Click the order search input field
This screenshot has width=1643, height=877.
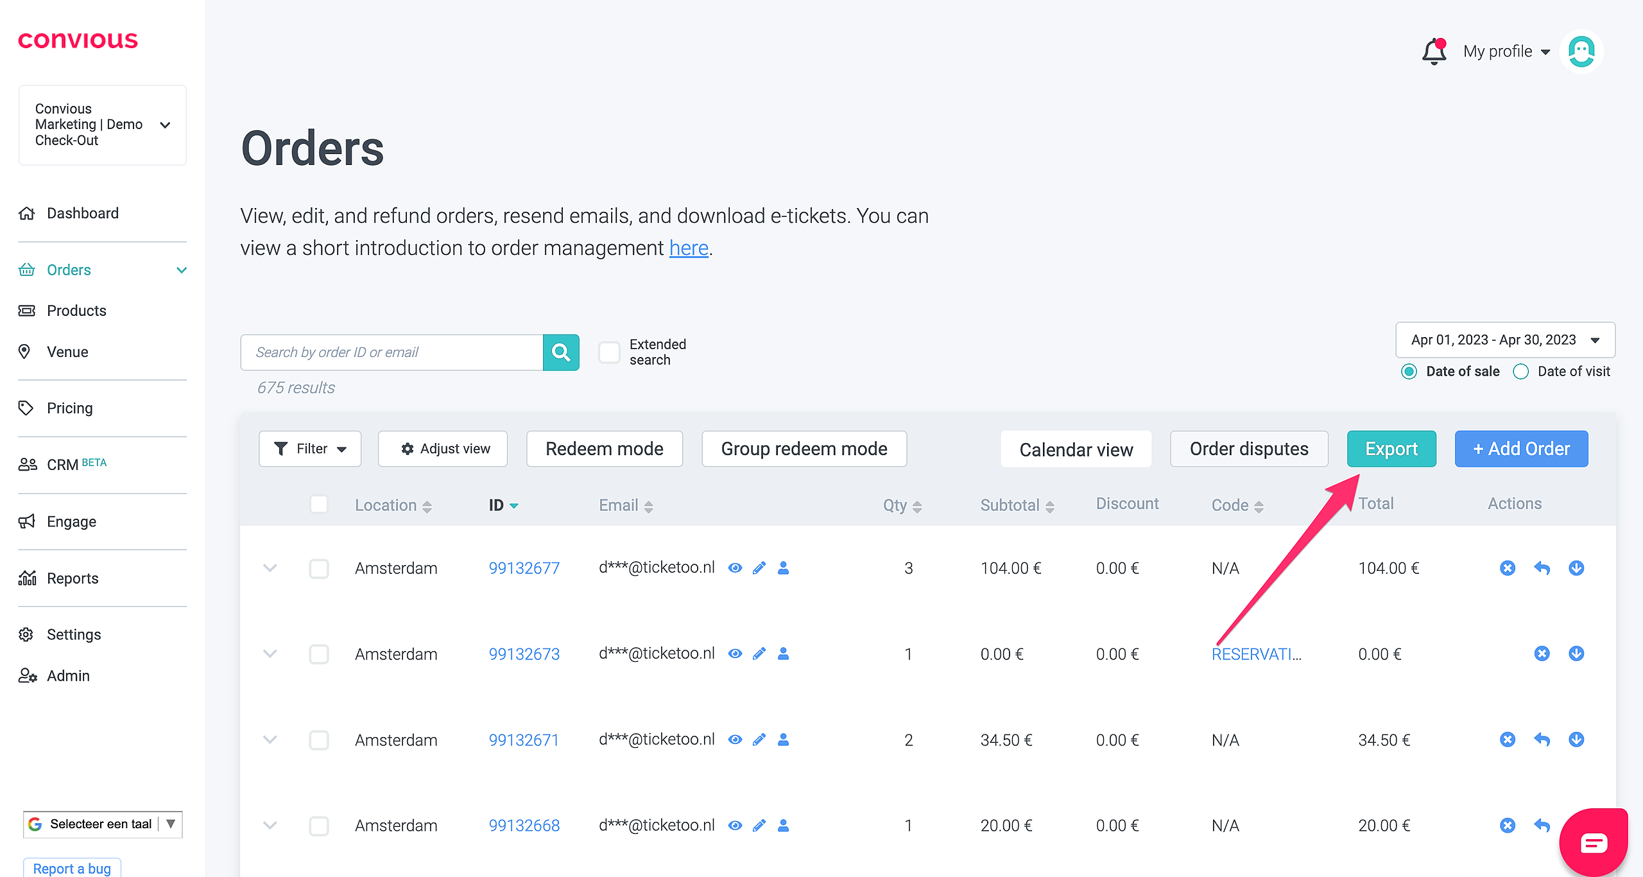coord(391,352)
